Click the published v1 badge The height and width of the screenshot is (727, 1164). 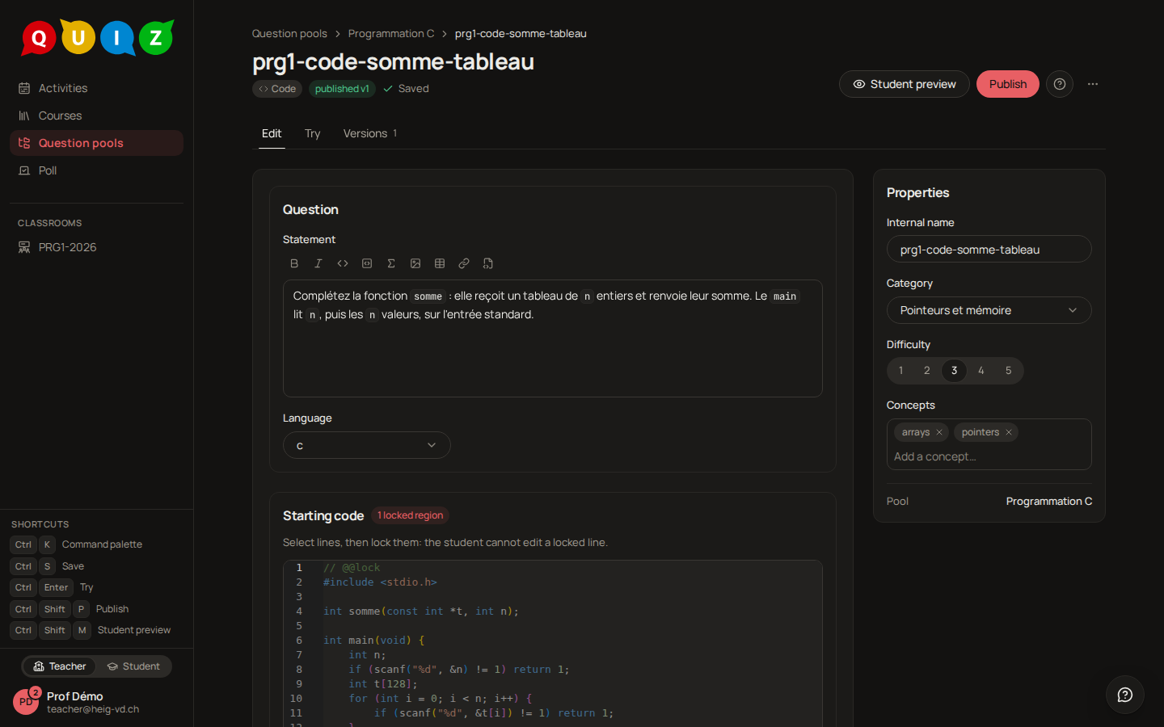click(342, 89)
